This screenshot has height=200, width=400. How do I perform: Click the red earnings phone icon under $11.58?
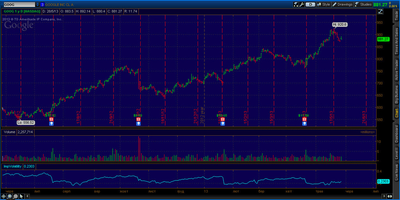(304, 119)
